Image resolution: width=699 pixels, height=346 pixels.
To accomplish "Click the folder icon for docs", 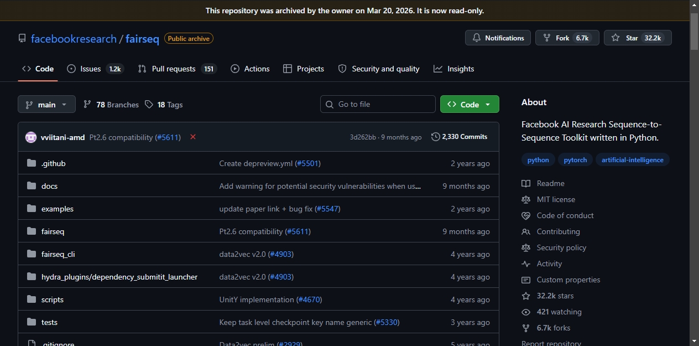I will pyautogui.click(x=31, y=186).
